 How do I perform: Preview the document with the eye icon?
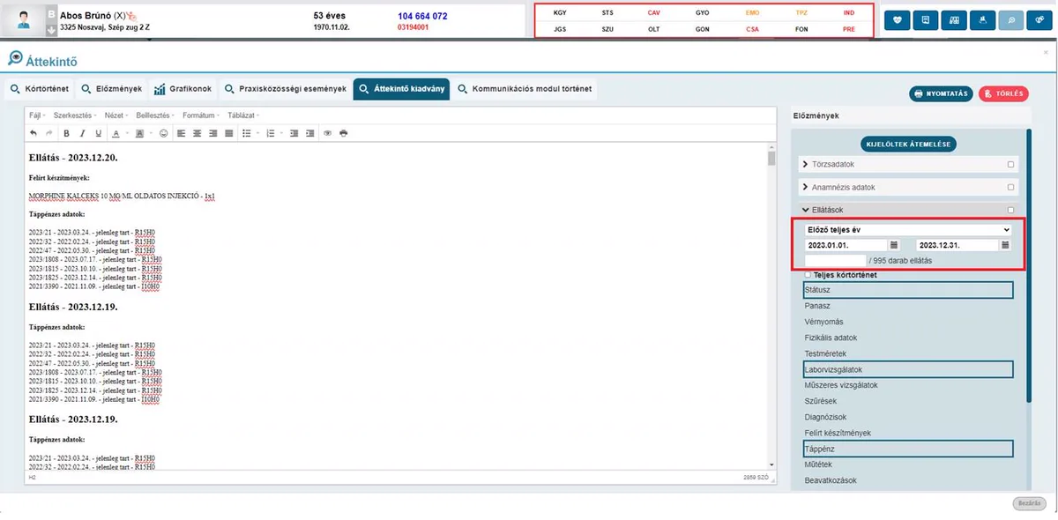(x=327, y=133)
